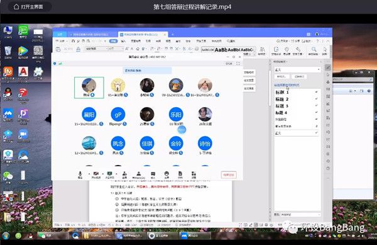The width and height of the screenshot is (377, 245).
Task: Click 打开主界面 button at top left
Action: 29,7
